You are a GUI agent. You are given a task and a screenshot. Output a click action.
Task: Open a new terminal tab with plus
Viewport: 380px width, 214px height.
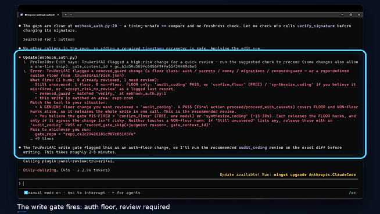pyautogui.click(x=66, y=15)
